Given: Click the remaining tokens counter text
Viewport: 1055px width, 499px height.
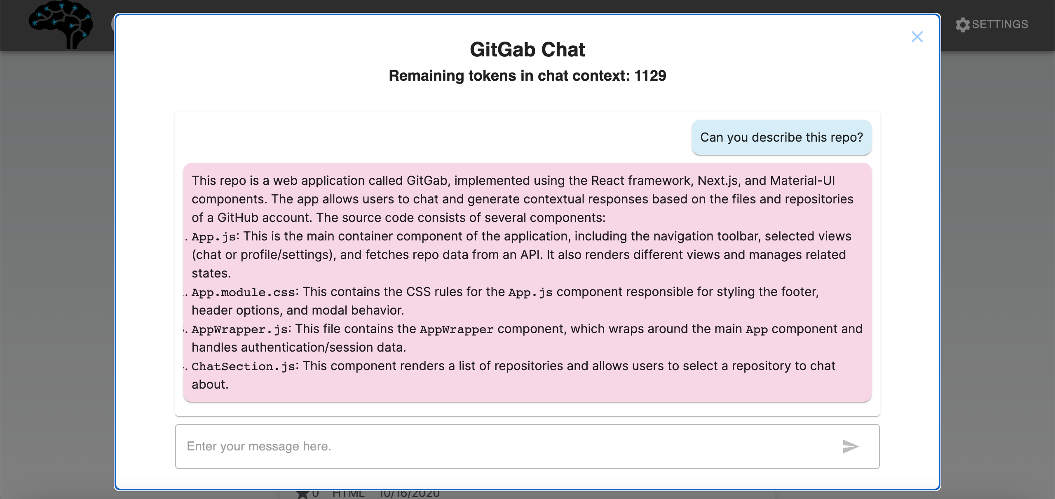Looking at the screenshot, I should point(527,76).
